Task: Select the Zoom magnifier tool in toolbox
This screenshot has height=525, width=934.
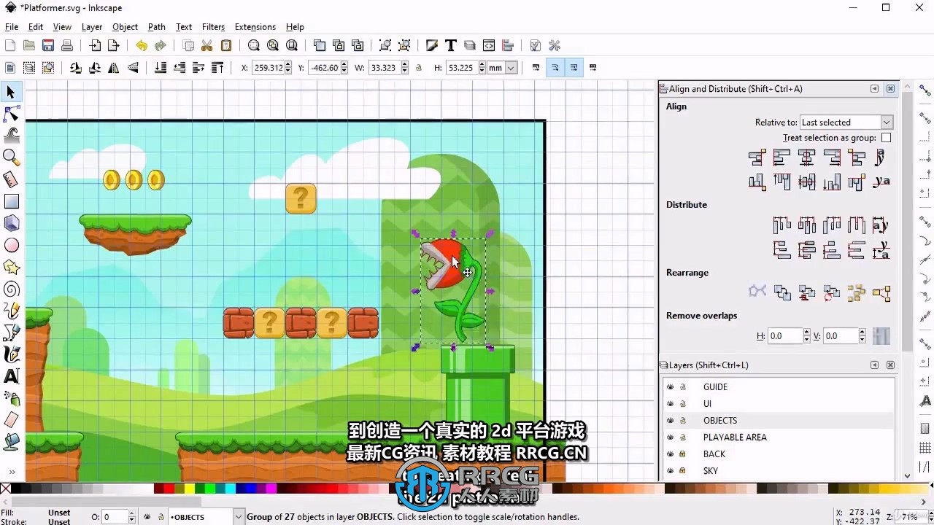Action: (x=11, y=157)
